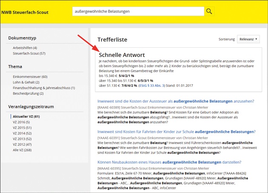The image size is (268, 193).
Task: Filter by Steuerfach-Scout (57) document type
Action: coord(29,54)
